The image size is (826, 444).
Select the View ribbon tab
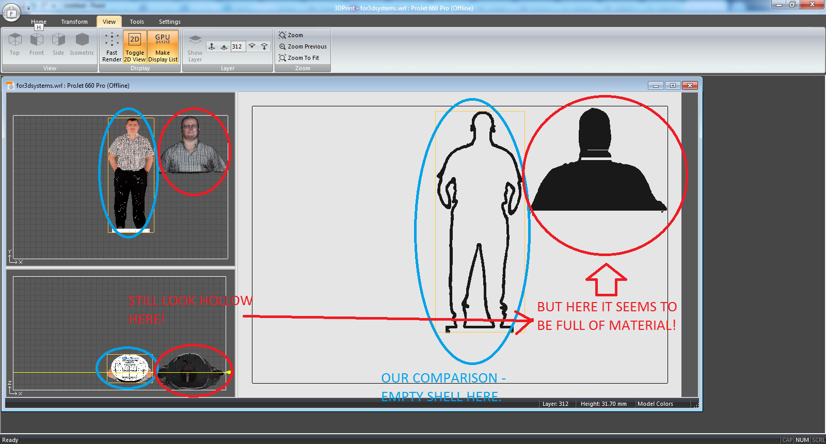[109, 22]
